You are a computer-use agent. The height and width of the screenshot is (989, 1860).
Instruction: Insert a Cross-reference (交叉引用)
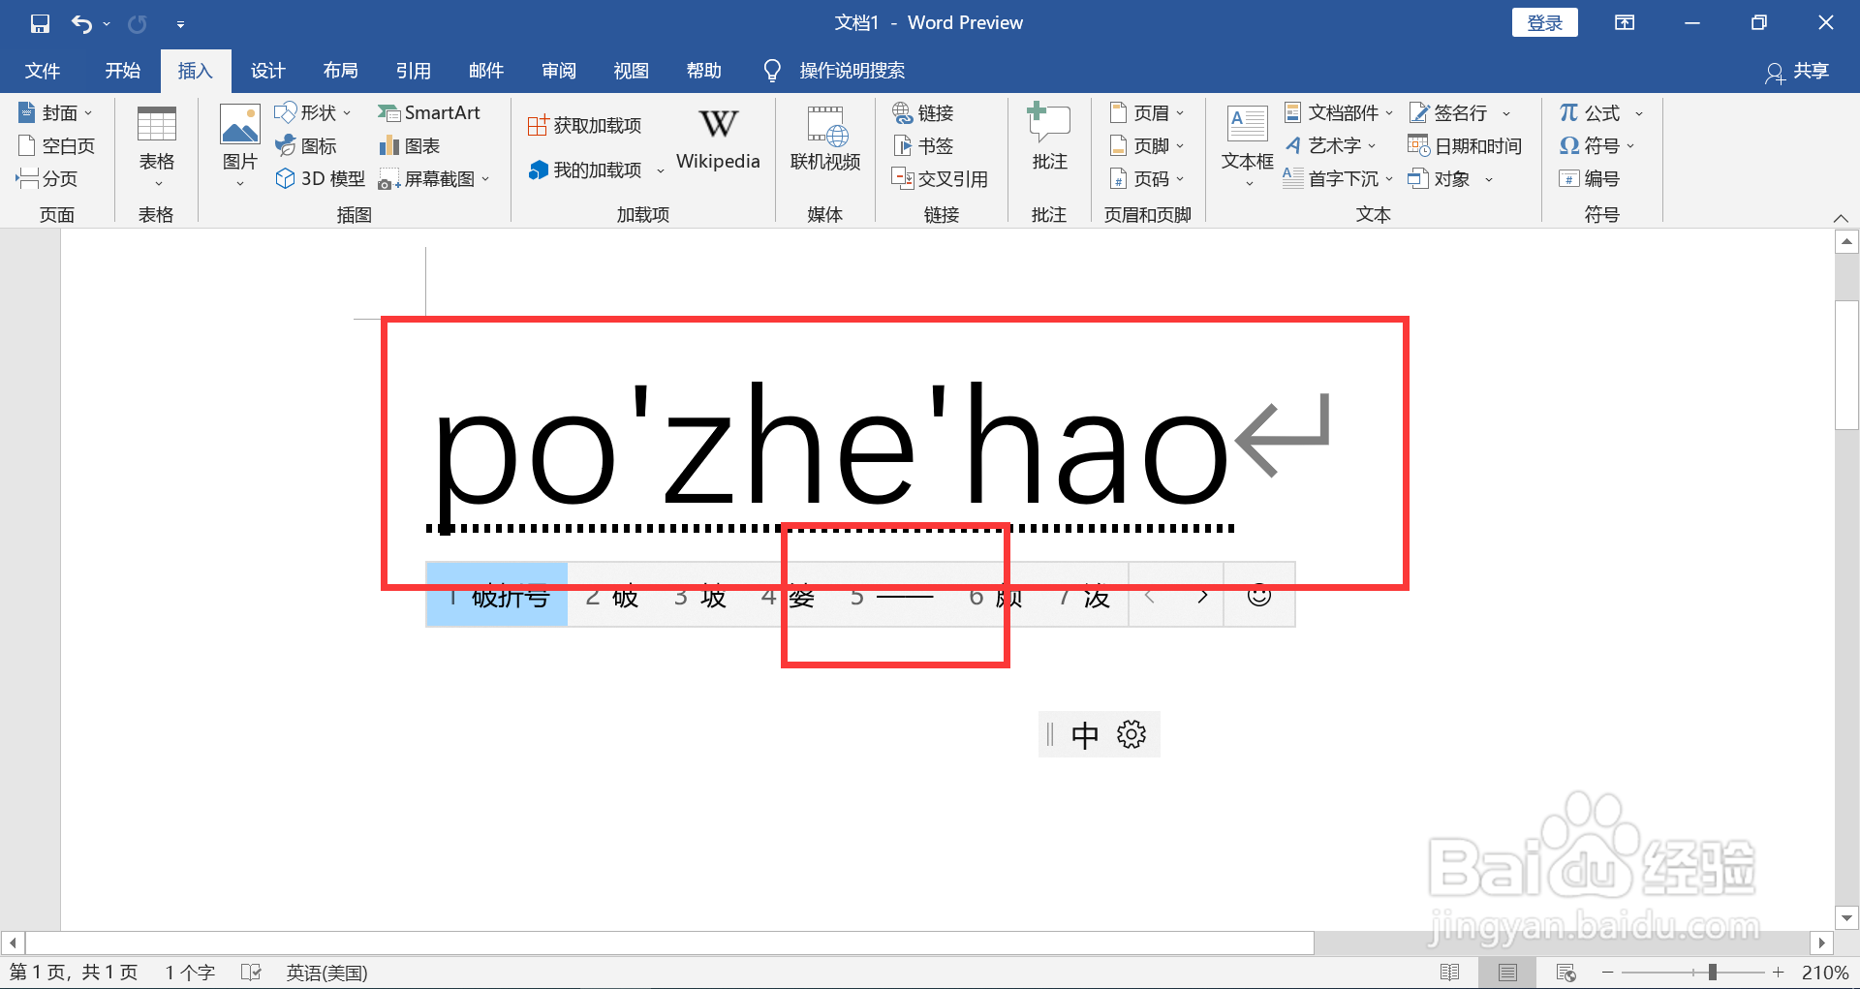point(940,178)
